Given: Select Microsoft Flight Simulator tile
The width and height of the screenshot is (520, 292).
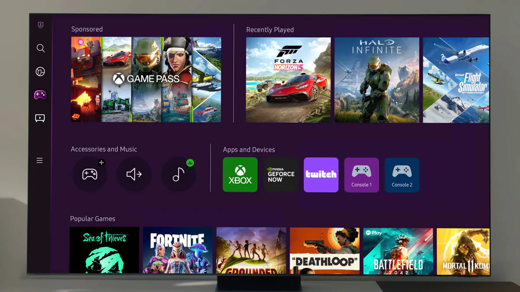Looking at the screenshot, I should coord(456,80).
